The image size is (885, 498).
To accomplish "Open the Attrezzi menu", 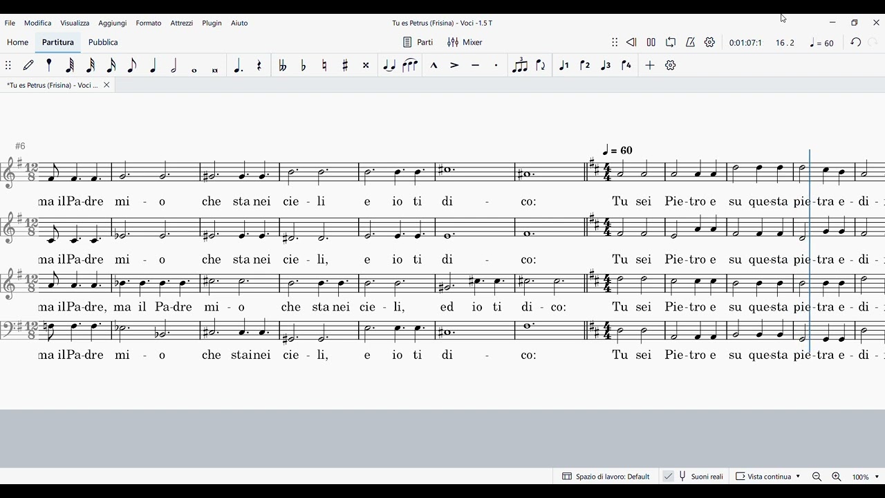I will coord(182,23).
